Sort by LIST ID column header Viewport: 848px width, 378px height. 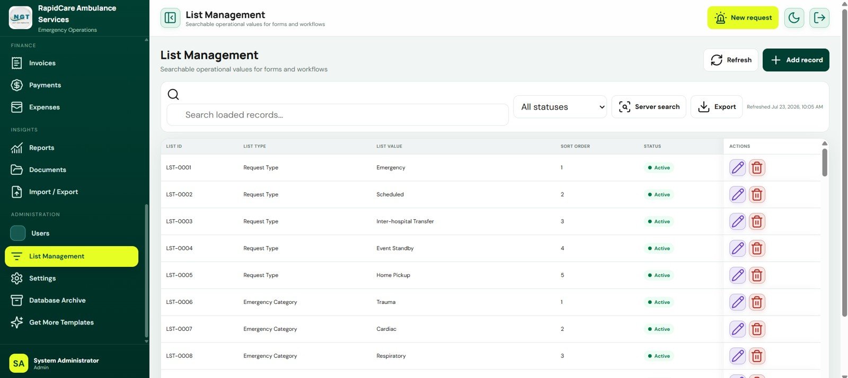(x=174, y=146)
